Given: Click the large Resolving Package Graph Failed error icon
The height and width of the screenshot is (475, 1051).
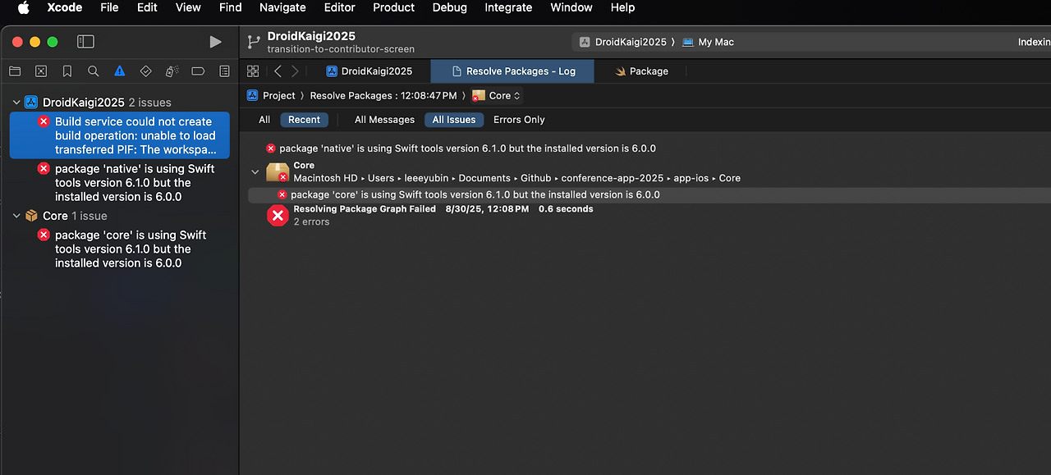Looking at the screenshot, I should (x=278, y=215).
